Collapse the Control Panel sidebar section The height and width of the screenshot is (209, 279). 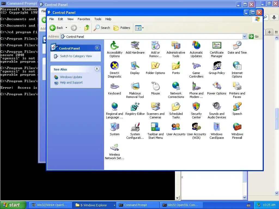point(97,48)
